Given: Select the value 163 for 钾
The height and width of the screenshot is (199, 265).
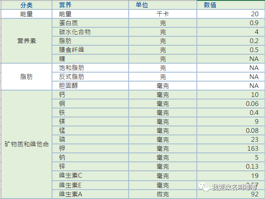Looking at the screenshot, I should 231,149.
